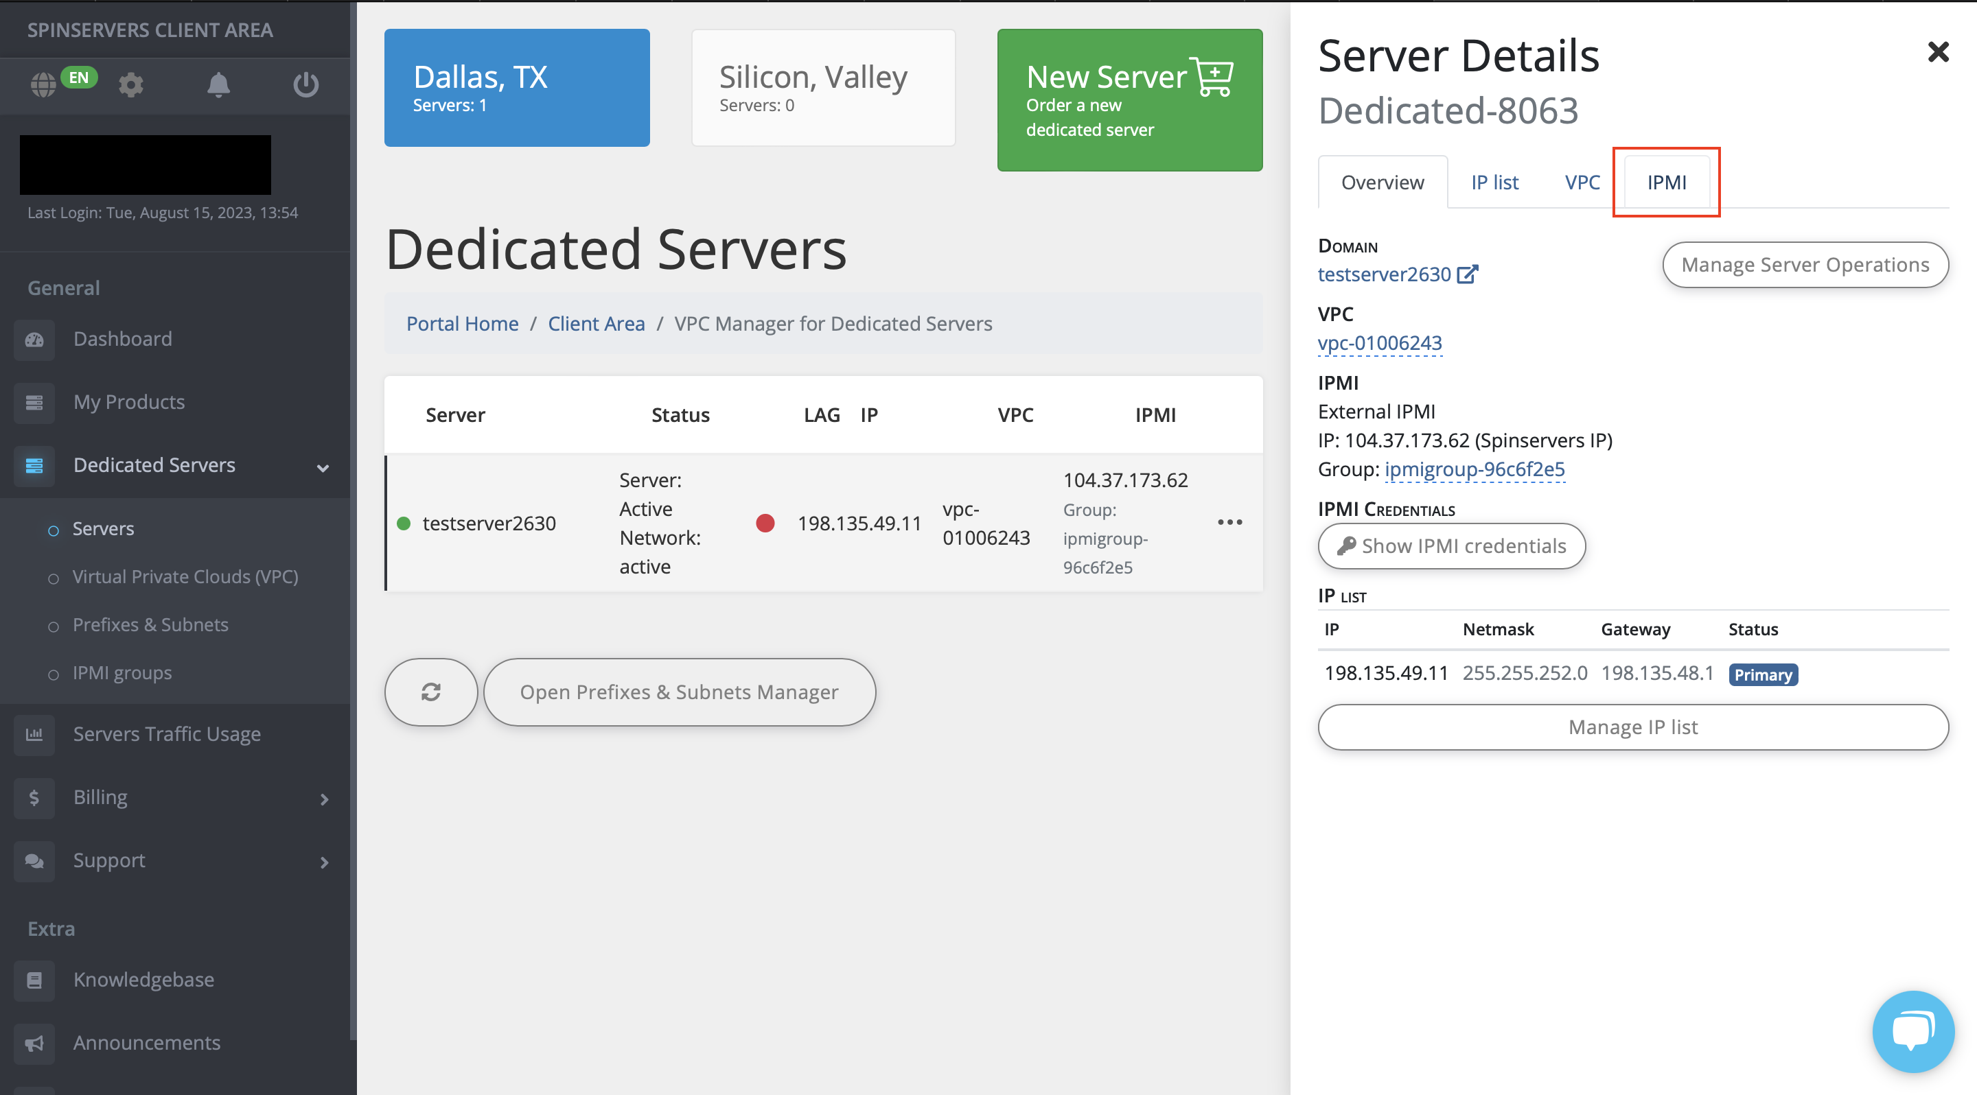Open settings gear icon in sidebar
The height and width of the screenshot is (1095, 1977).
pos(131,84)
